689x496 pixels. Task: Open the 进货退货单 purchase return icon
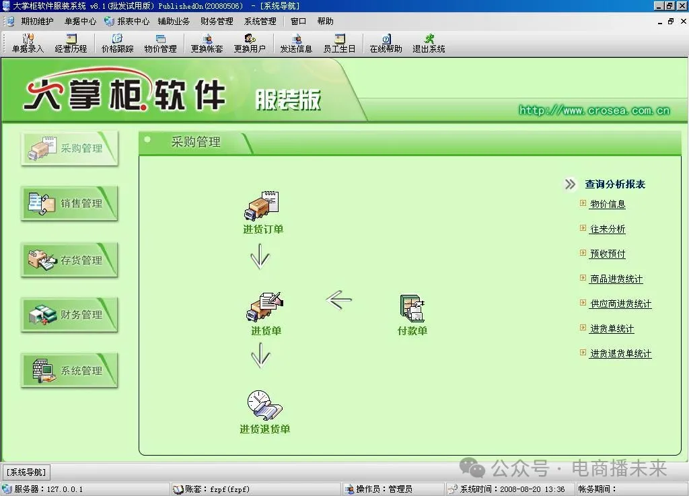[264, 406]
